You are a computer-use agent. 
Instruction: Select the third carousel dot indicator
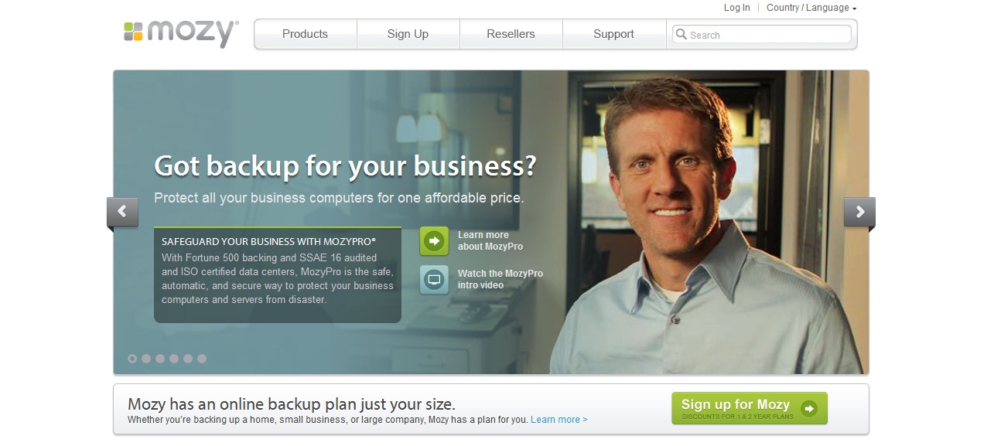(x=160, y=359)
